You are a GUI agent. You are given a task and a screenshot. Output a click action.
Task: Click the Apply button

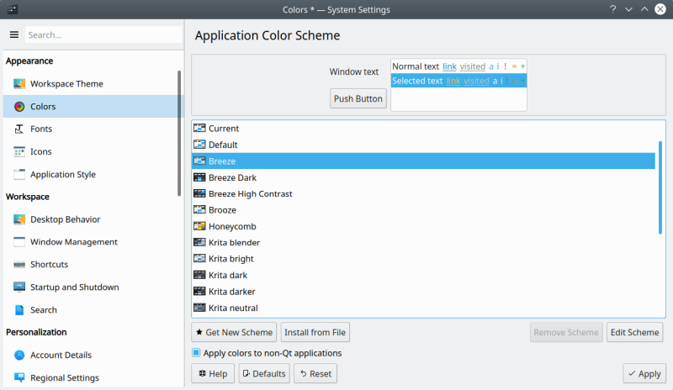644,374
